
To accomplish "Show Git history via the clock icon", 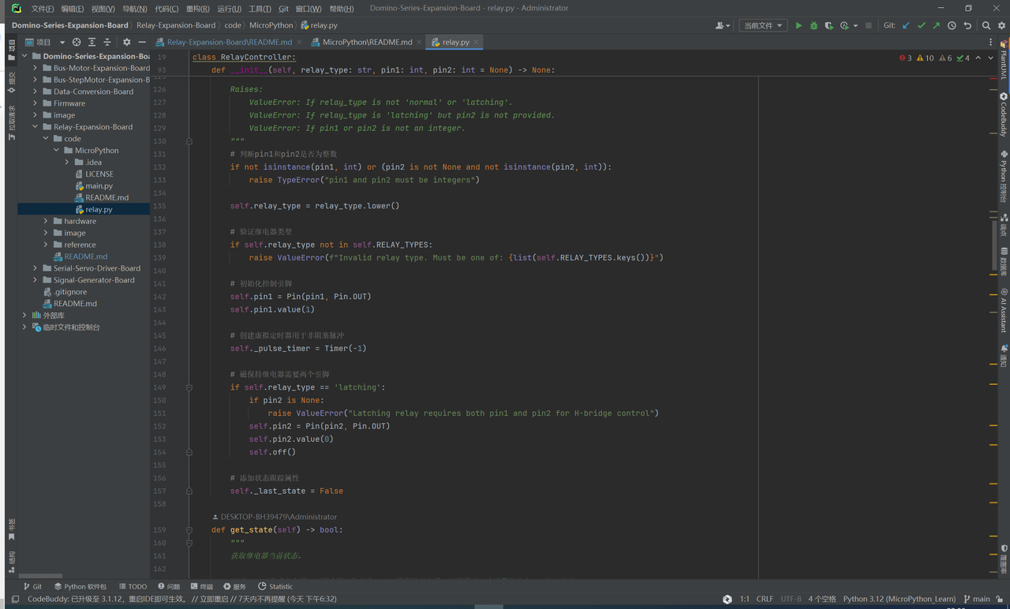I will point(952,25).
